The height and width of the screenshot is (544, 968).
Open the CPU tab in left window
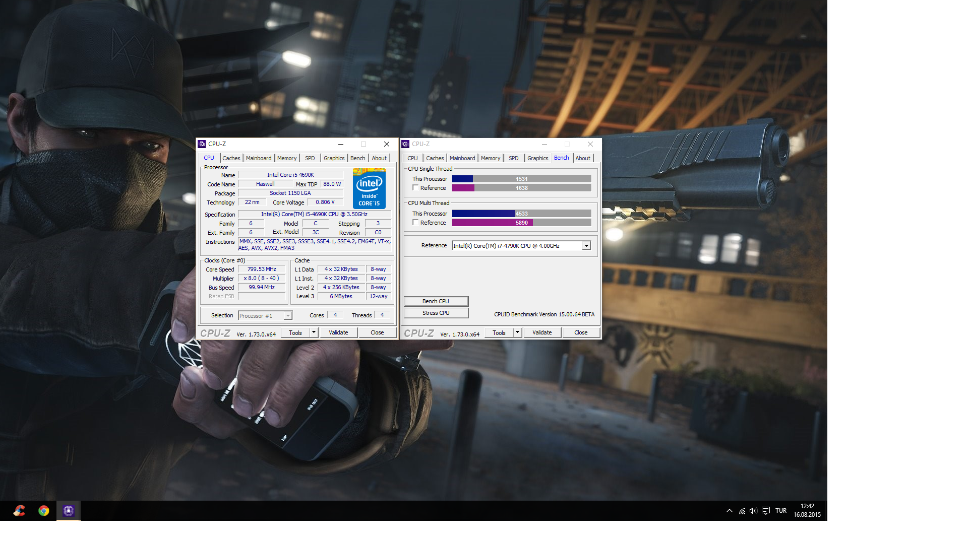pyautogui.click(x=209, y=158)
